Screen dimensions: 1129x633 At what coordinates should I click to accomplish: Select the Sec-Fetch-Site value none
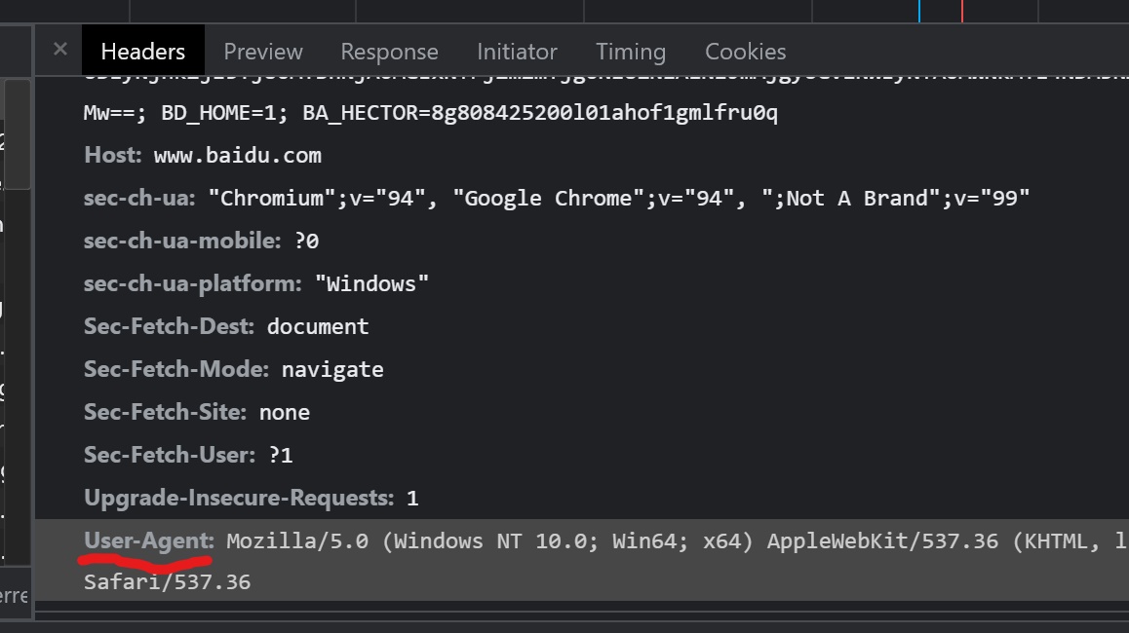[285, 412]
